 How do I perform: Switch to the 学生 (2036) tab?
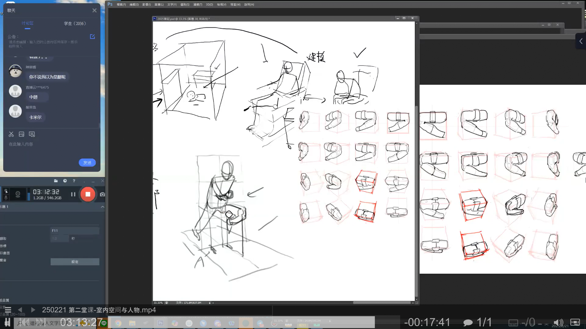pos(75,23)
